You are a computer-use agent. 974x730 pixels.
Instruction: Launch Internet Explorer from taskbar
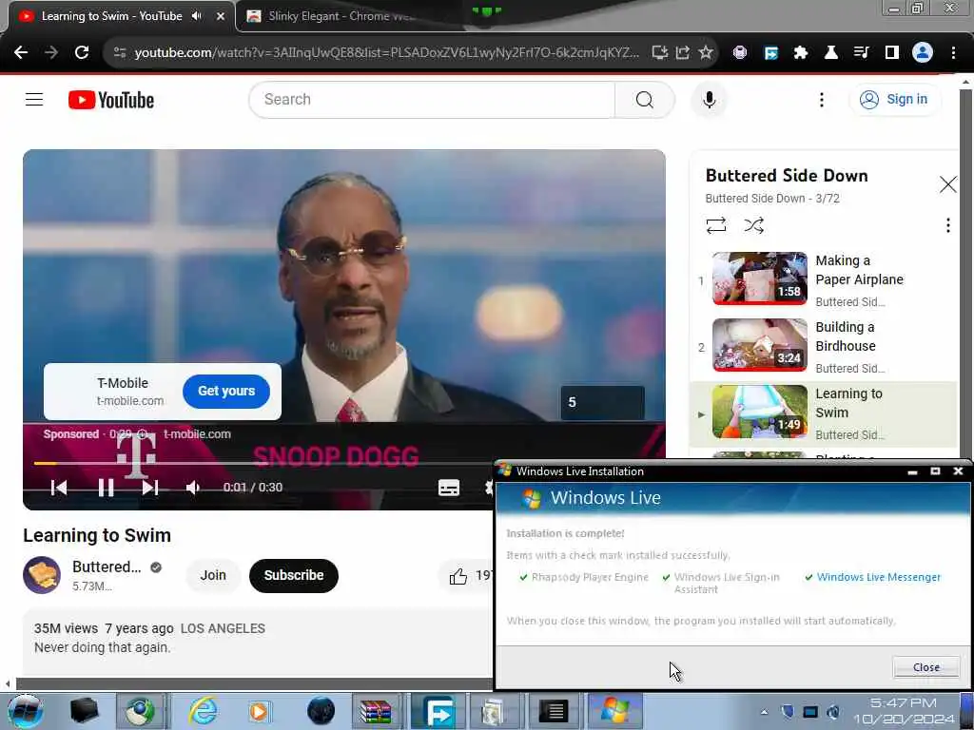click(x=204, y=711)
